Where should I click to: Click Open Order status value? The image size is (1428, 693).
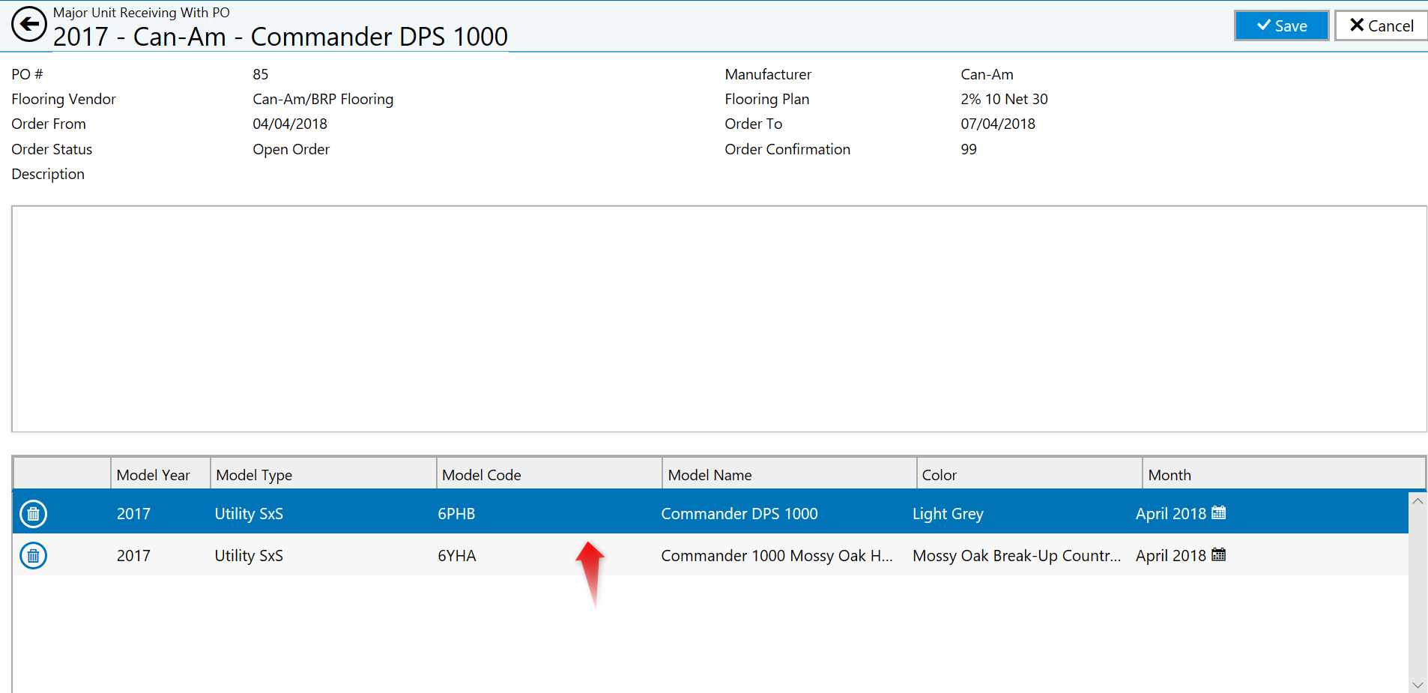point(291,149)
